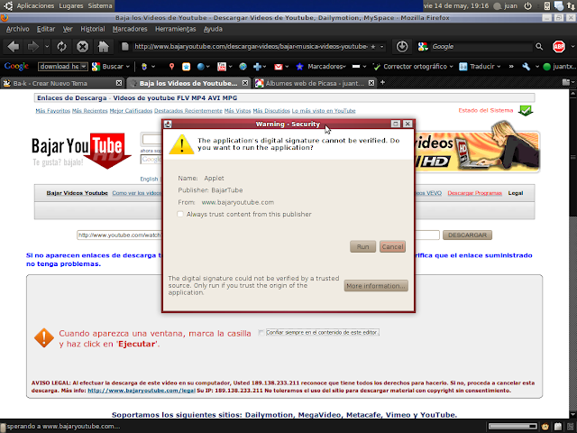577x433 pixels.
Task: Open the bajaryoutube.com/legal link
Action: coord(141,391)
